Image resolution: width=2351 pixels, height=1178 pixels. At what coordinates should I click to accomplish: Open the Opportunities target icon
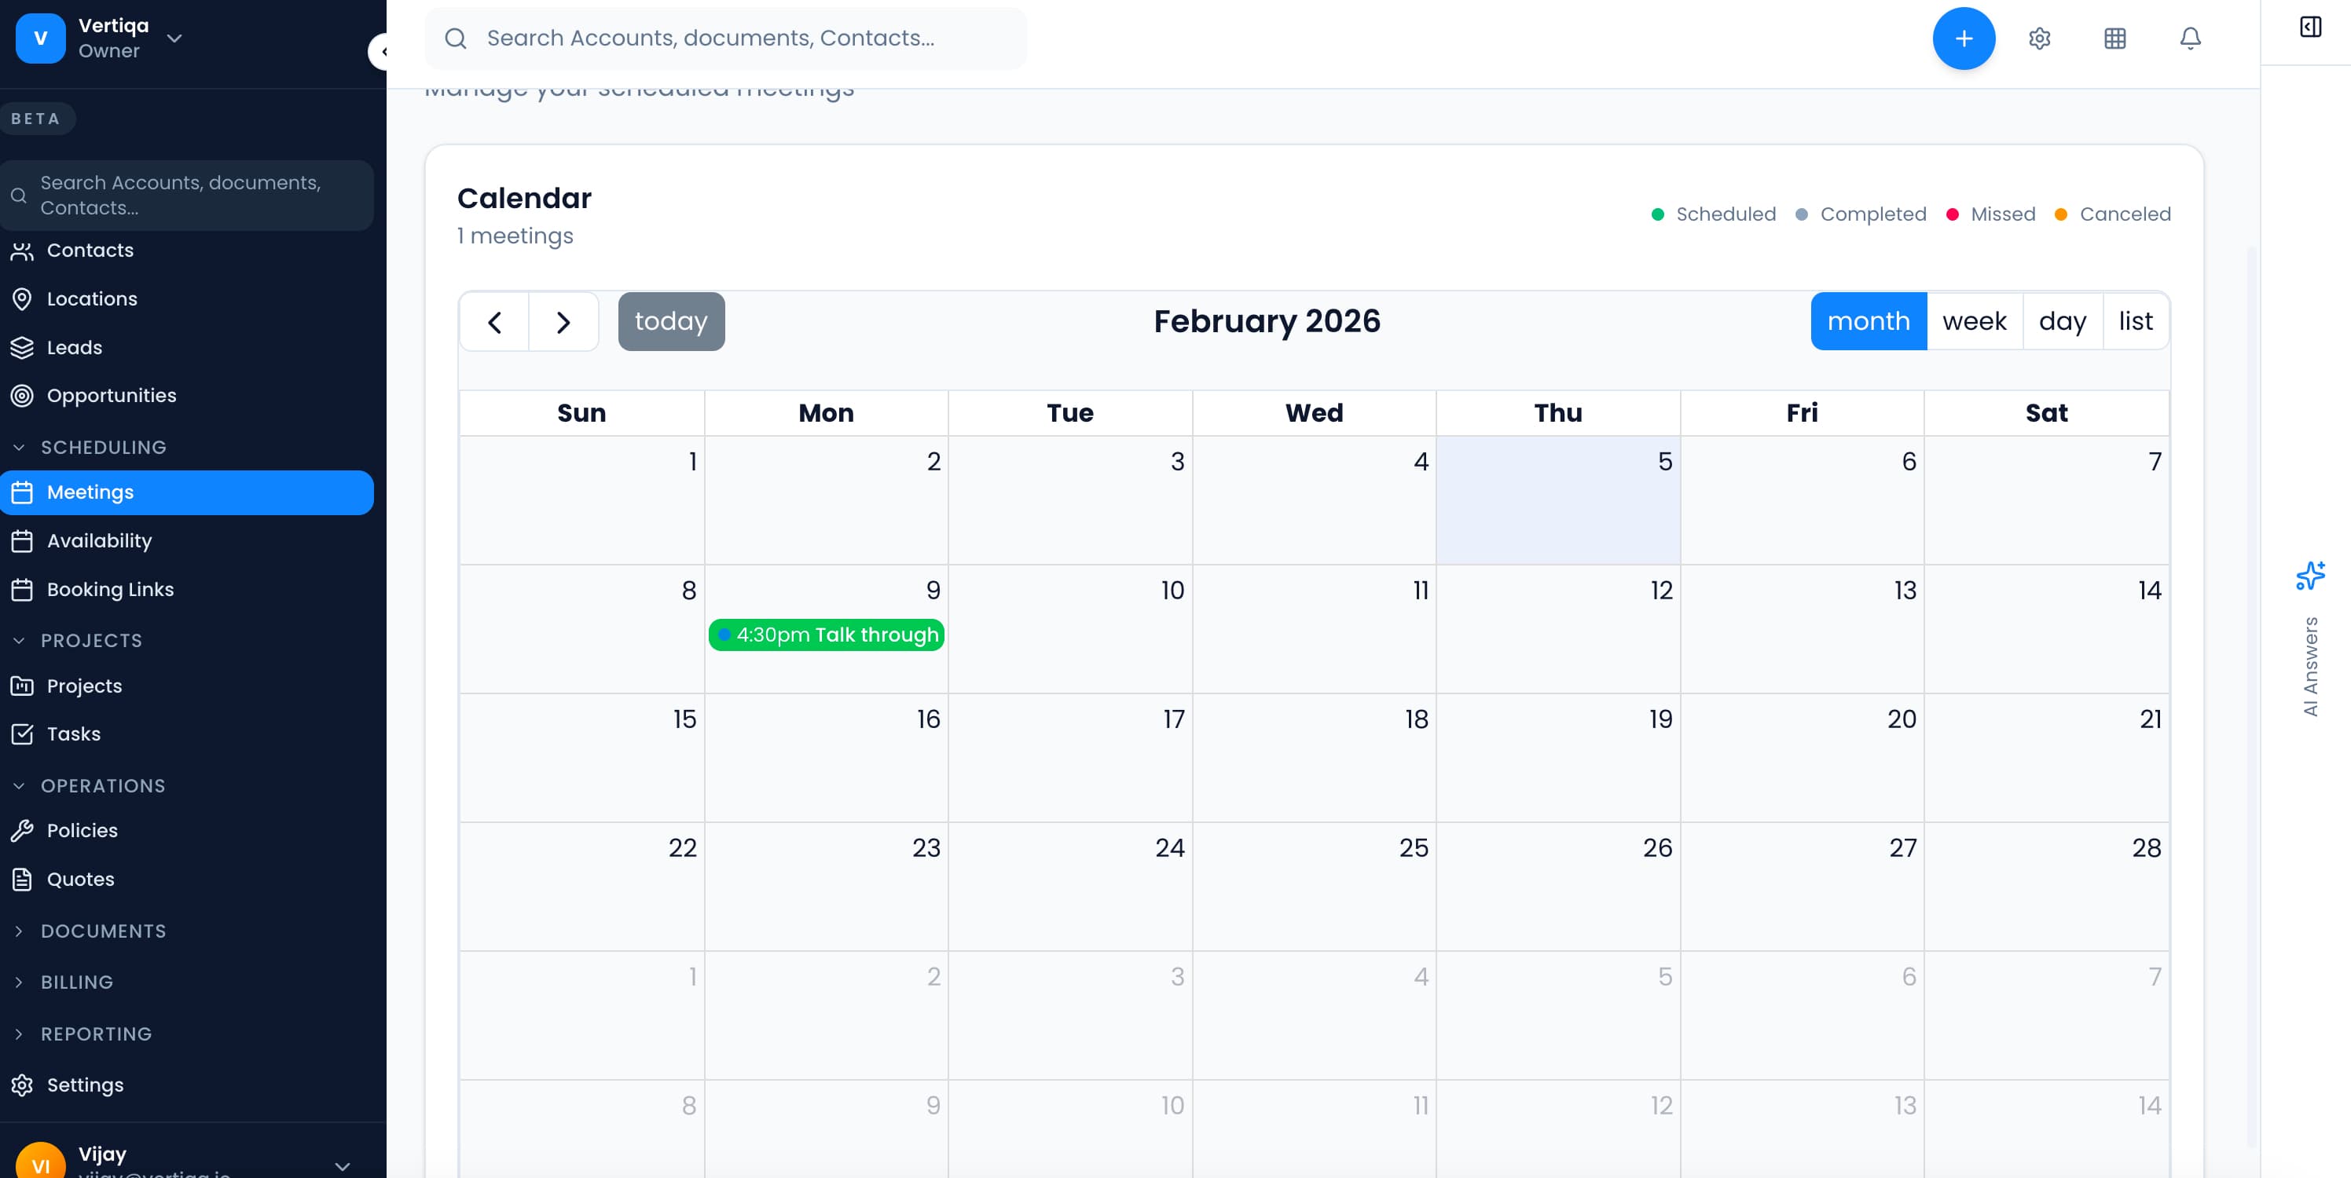pyautogui.click(x=24, y=395)
